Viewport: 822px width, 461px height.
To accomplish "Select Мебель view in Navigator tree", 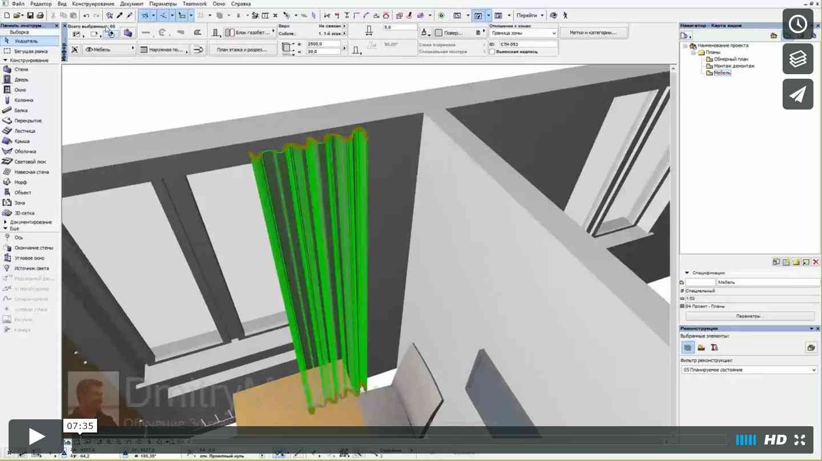I will 722,72.
